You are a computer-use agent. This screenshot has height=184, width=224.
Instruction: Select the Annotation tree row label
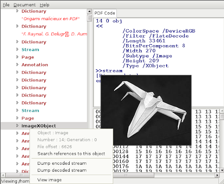pyautogui.click(x=35, y=65)
